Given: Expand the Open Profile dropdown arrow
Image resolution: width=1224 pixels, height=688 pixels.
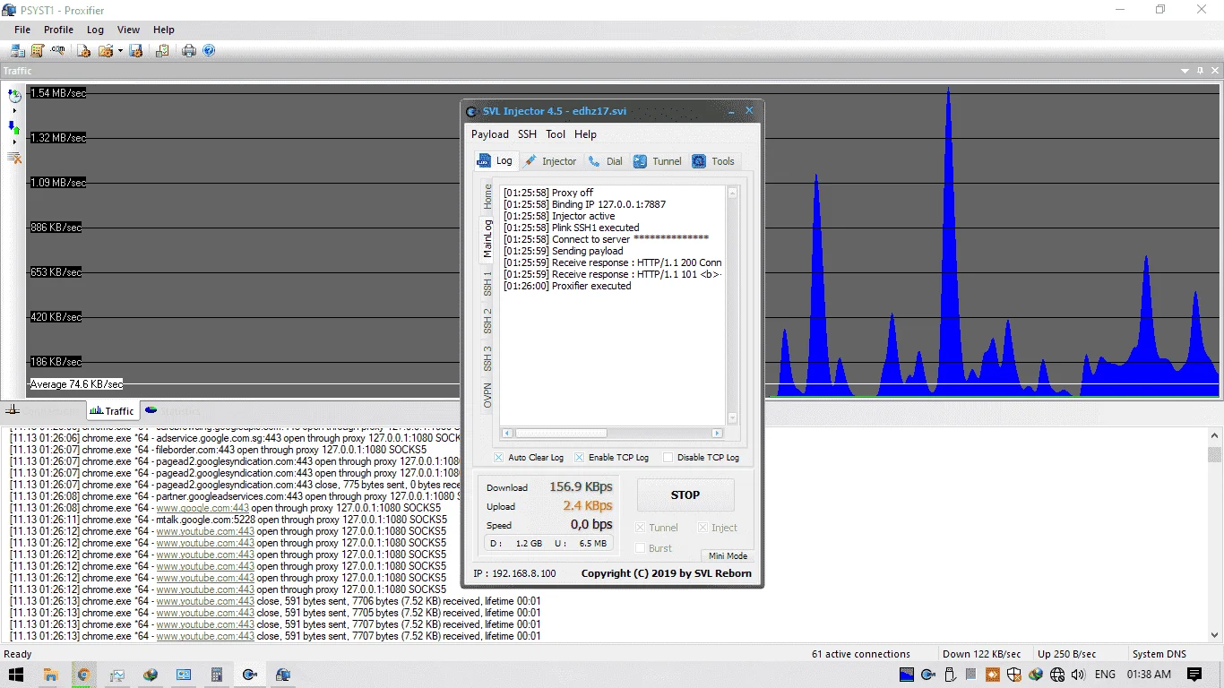Looking at the screenshot, I should (x=120, y=50).
